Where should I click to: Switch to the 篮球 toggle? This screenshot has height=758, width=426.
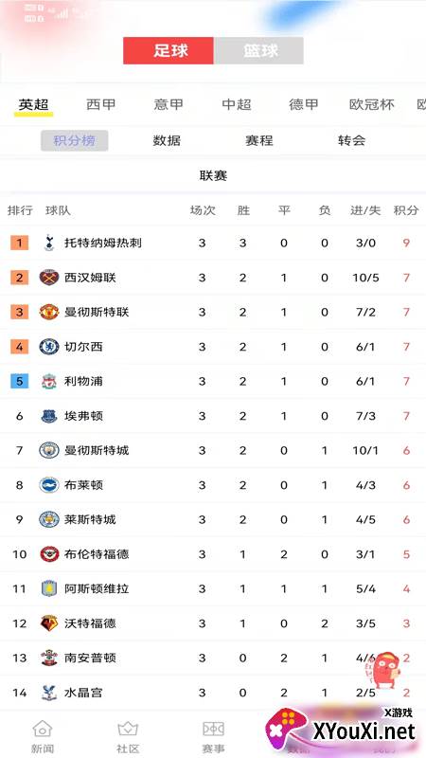click(258, 51)
